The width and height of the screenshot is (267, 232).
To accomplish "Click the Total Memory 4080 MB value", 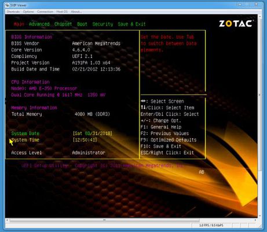I will (x=92, y=114).
